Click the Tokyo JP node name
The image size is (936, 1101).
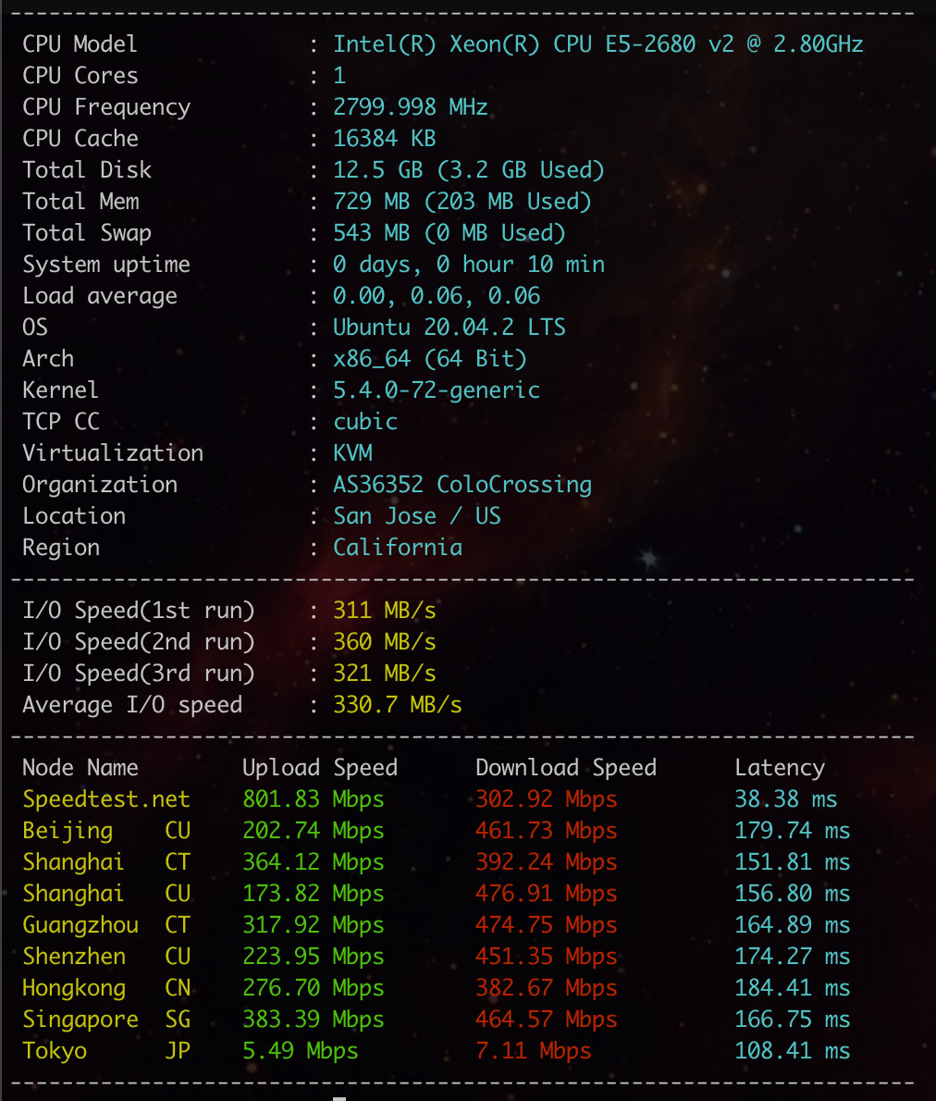pyautogui.click(x=55, y=1051)
